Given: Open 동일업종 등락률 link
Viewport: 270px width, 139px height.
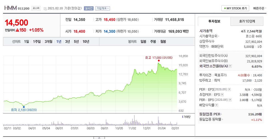Looking at the screenshot, I should 211,119.
